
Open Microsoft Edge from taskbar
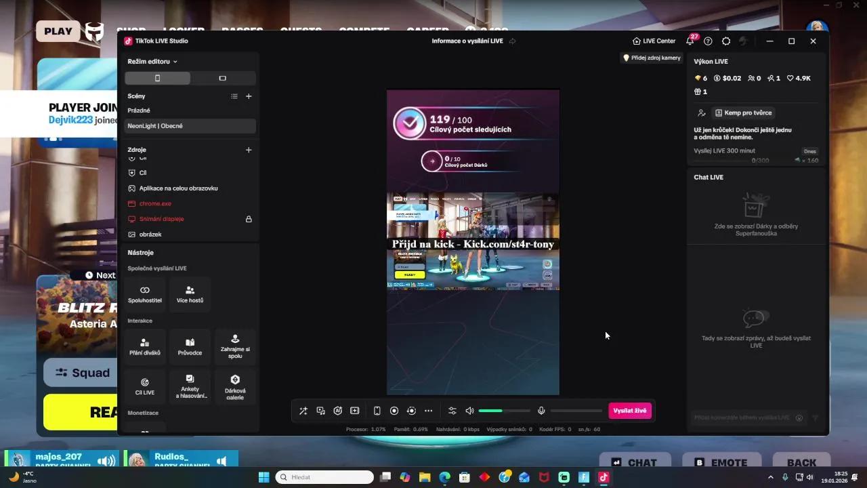coord(444,477)
